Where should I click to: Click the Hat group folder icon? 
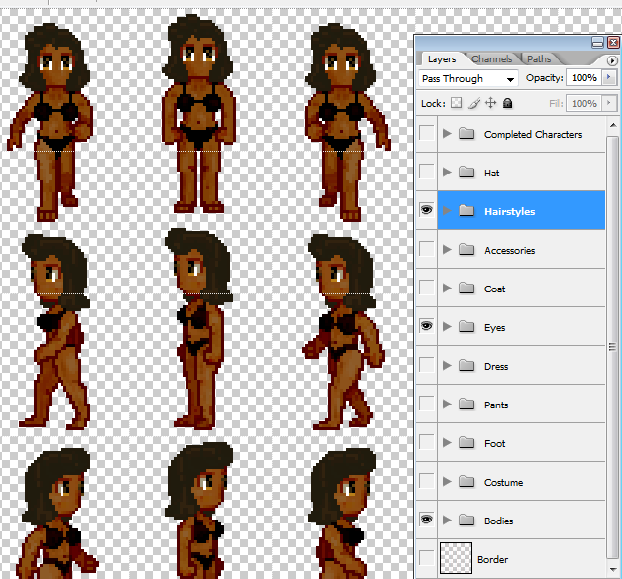467,173
